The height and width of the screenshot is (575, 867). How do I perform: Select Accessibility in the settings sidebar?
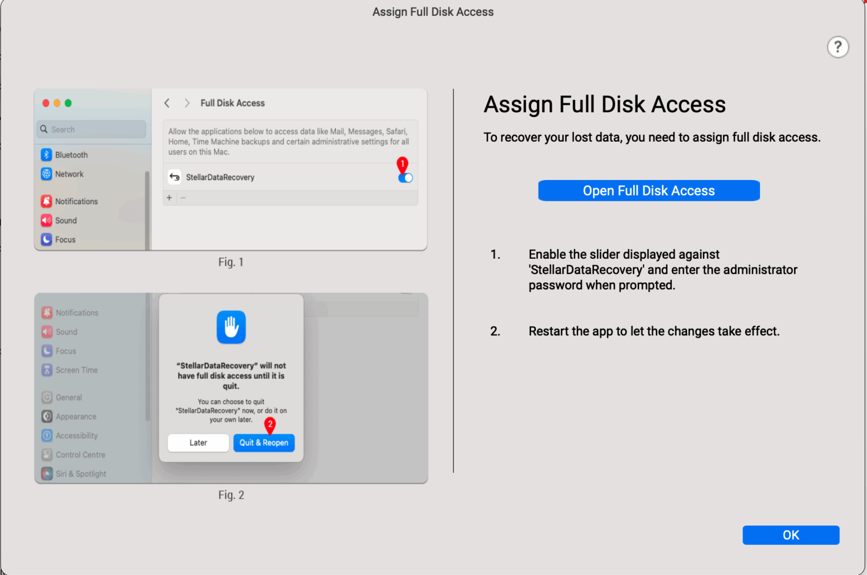pos(77,436)
